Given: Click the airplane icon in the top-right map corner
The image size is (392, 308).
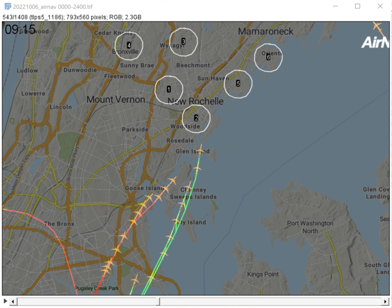Looking at the screenshot, I should coord(377,26).
